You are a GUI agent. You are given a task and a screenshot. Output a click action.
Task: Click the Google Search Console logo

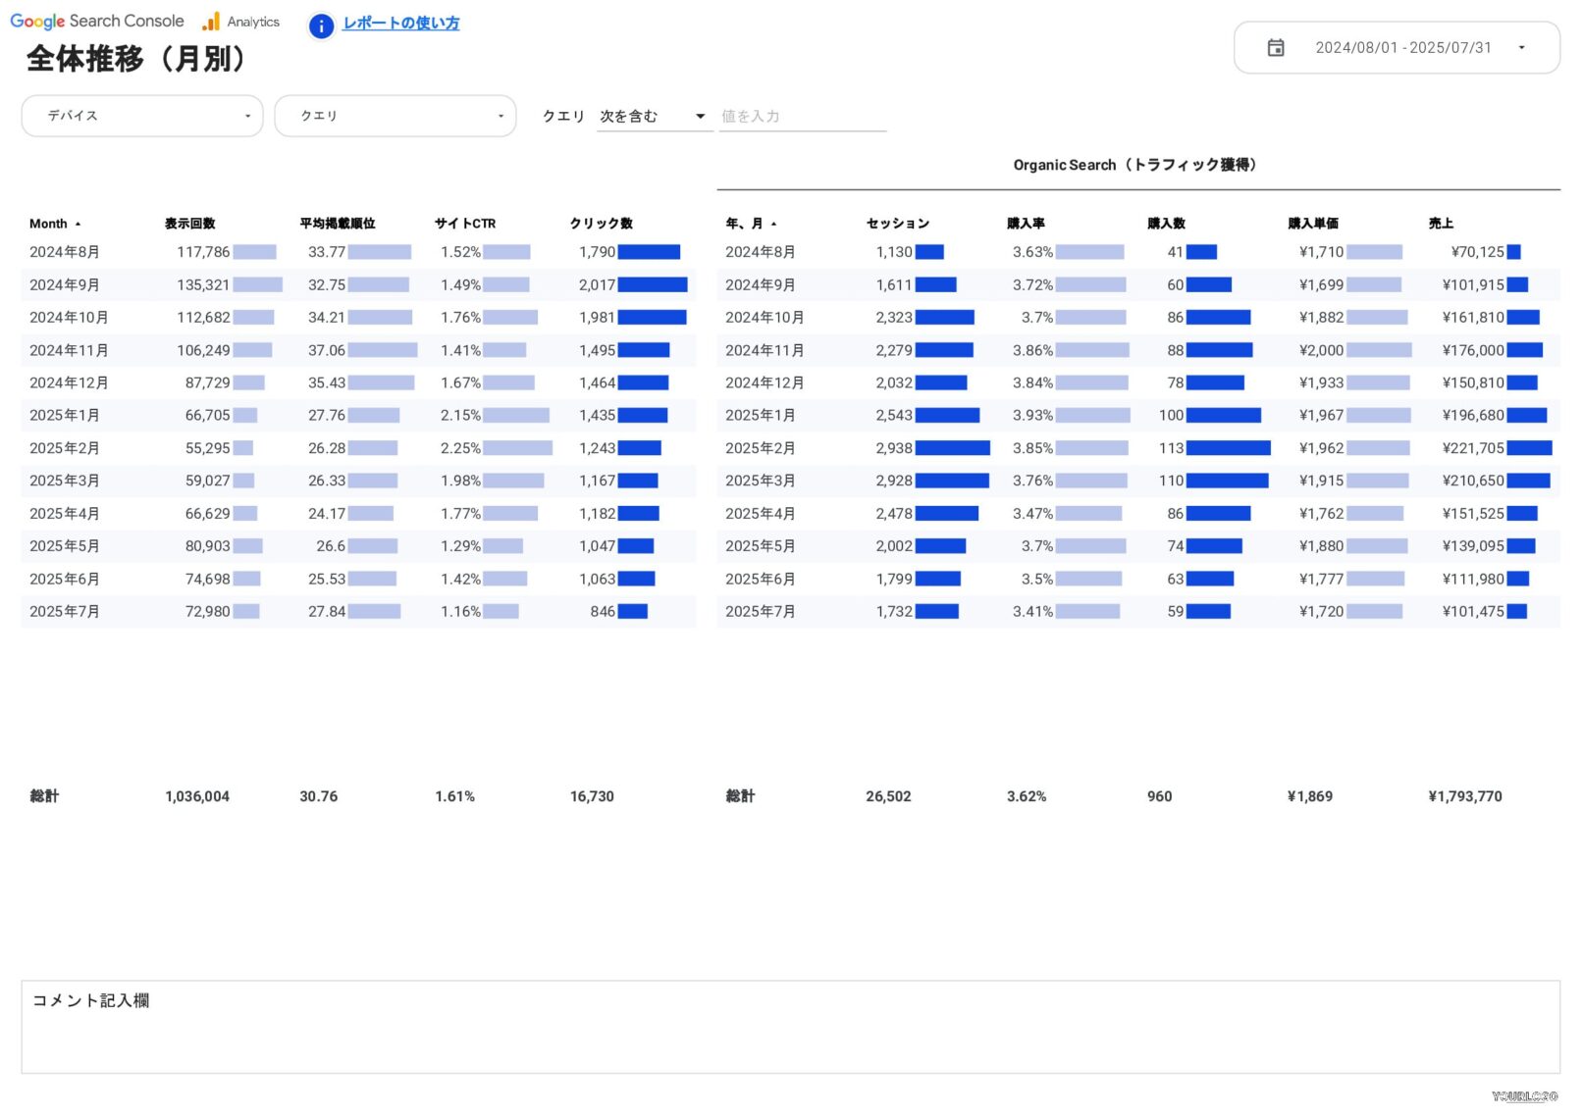click(97, 22)
